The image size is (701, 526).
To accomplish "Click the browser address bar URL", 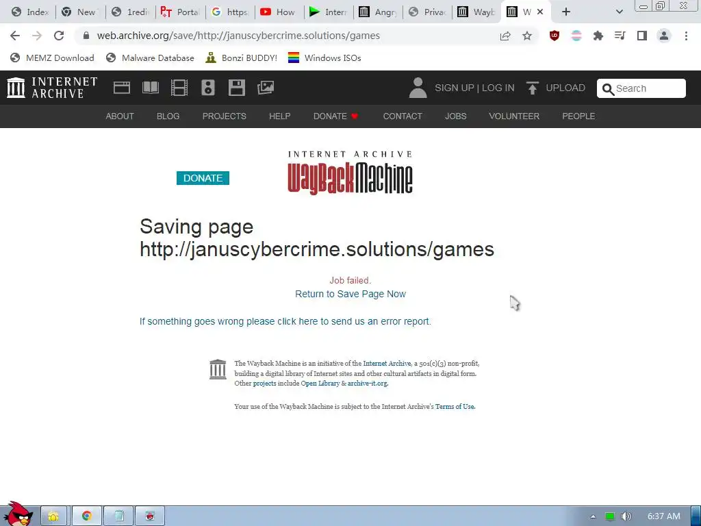I will pyautogui.click(x=238, y=36).
